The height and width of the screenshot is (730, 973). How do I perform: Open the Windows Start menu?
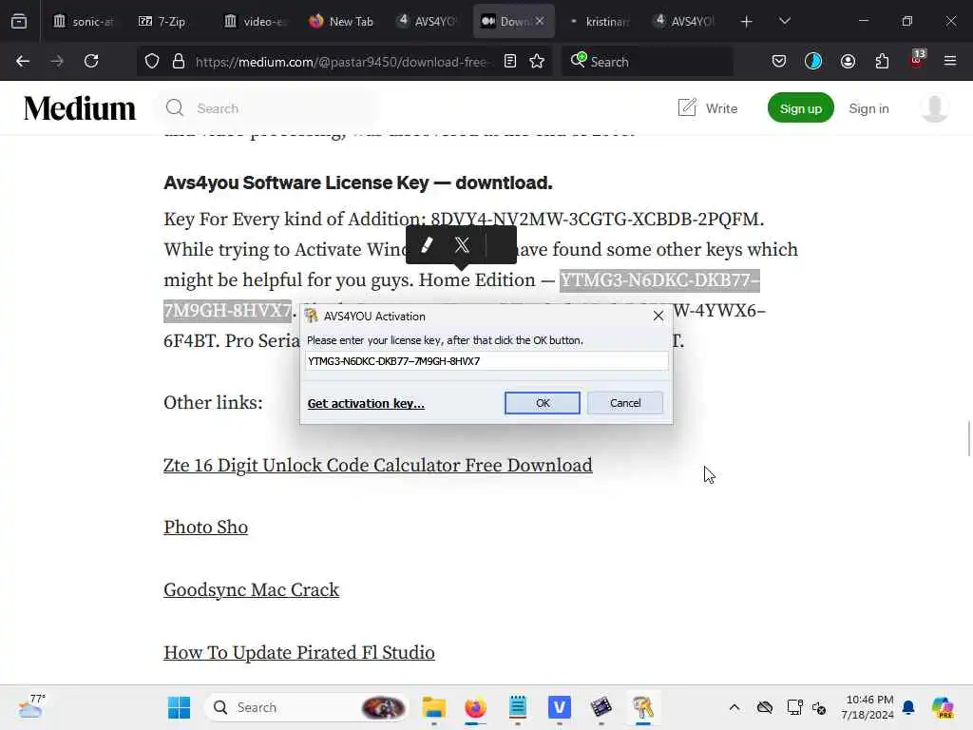[180, 707]
